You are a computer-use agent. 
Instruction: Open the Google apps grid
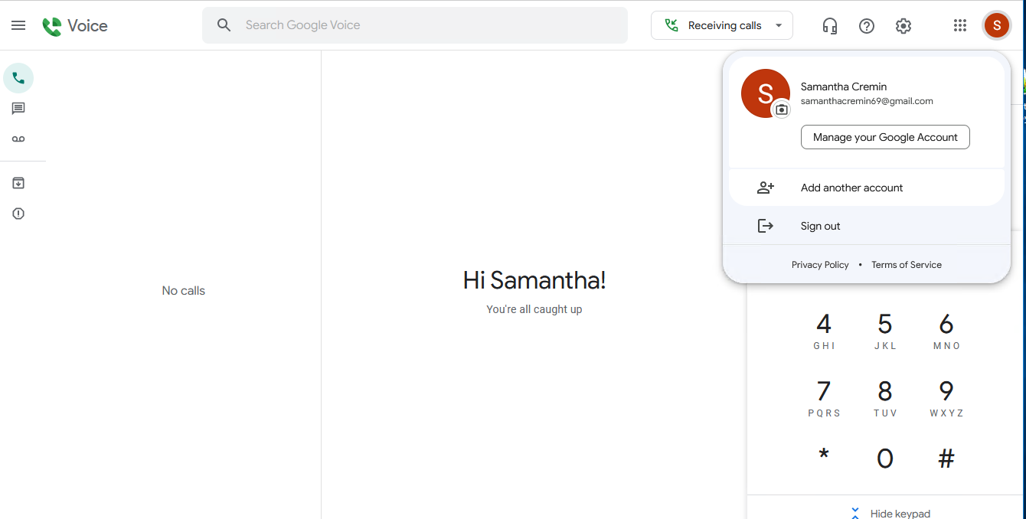point(960,25)
